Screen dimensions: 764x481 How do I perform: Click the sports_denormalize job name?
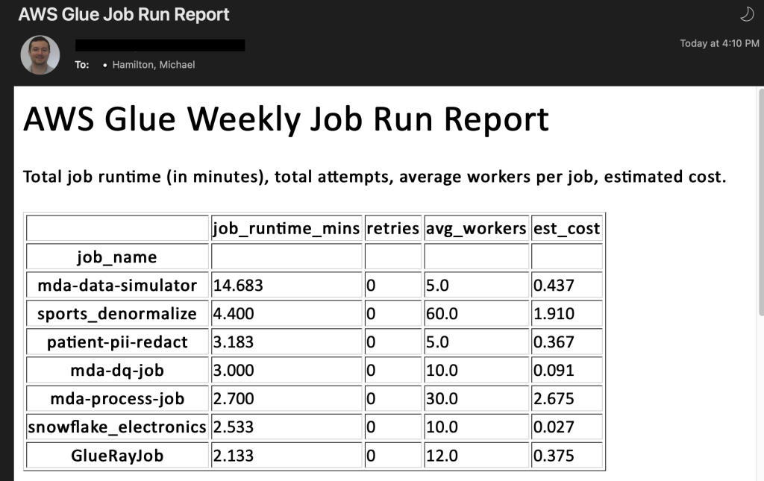click(116, 313)
